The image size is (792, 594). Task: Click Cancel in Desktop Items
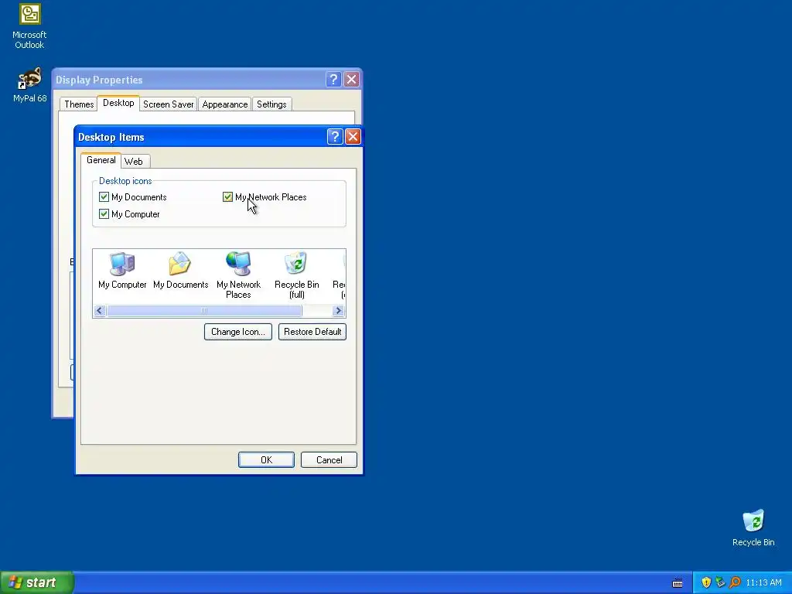(329, 459)
